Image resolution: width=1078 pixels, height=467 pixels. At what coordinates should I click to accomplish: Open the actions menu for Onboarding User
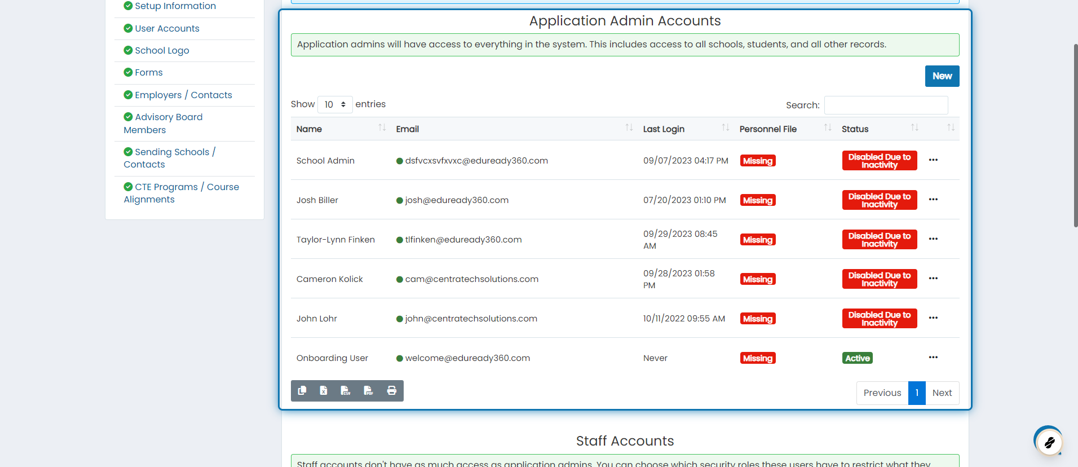933,358
